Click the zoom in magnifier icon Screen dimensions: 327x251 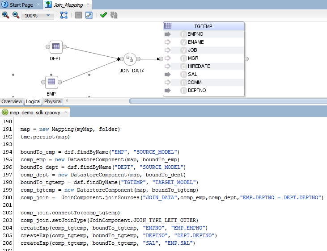coord(6,15)
